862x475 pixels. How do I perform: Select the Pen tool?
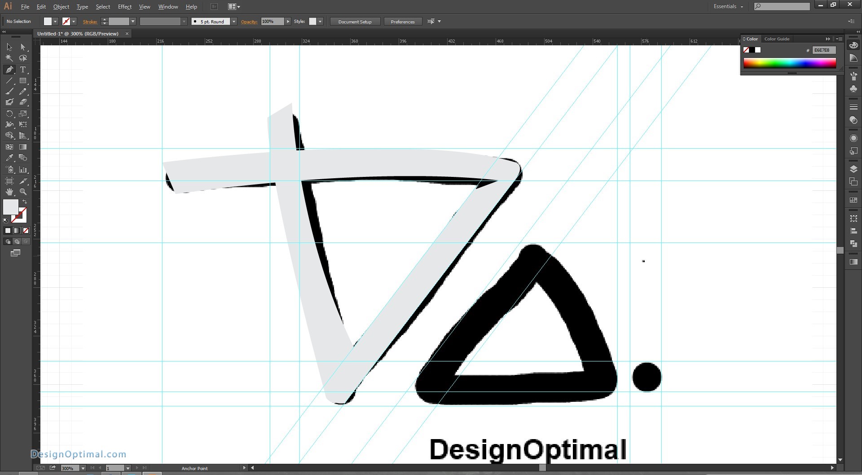(9, 70)
